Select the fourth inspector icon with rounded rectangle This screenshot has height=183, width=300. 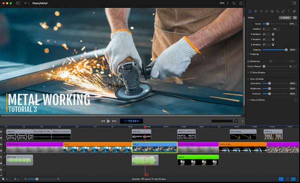click(x=266, y=11)
